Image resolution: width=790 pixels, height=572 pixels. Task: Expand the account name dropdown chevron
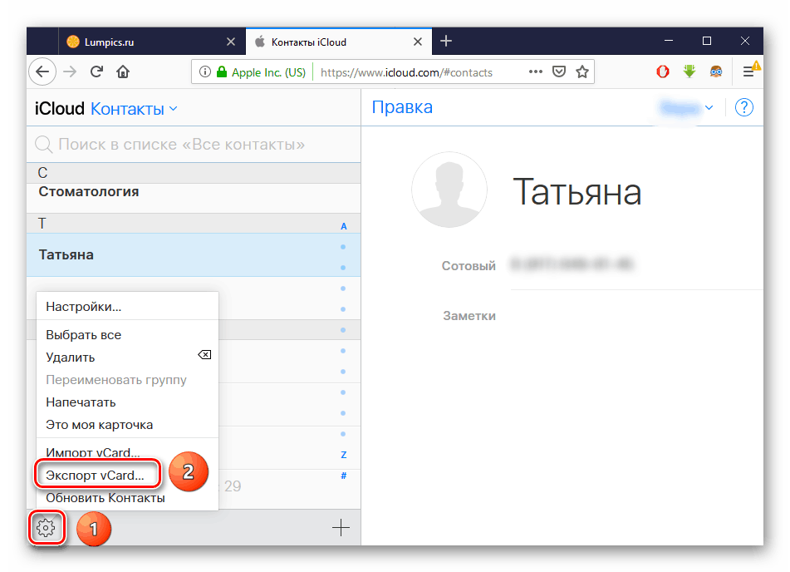coord(709,107)
